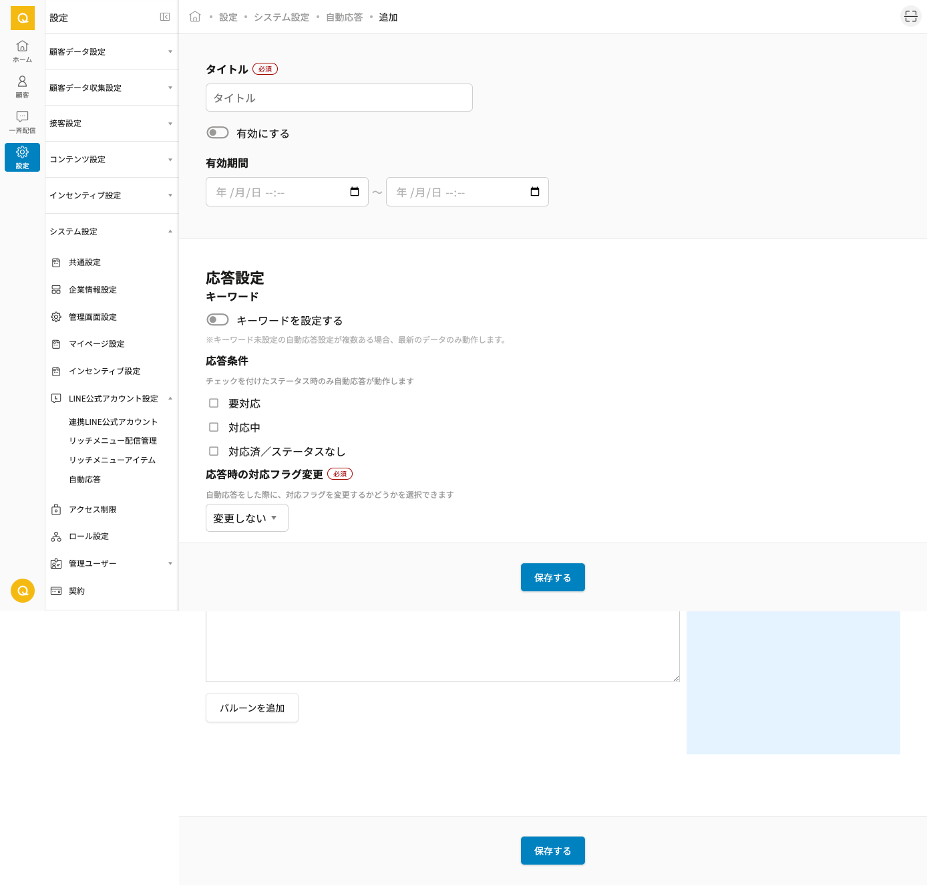This screenshot has height=886, width=927.
Task: Open calendar picker for end date
Action: 535,192
